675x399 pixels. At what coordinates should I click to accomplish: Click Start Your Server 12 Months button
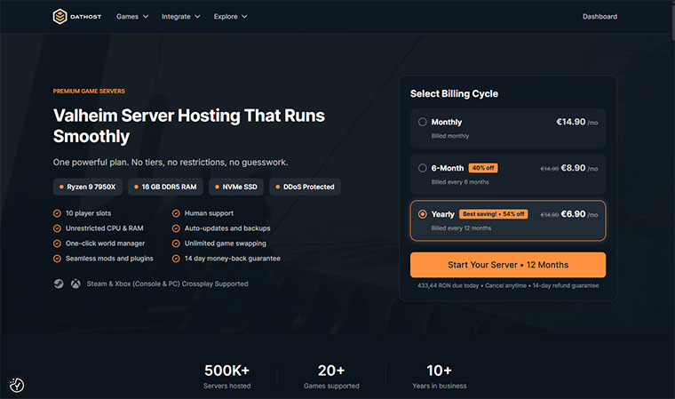tap(508, 265)
